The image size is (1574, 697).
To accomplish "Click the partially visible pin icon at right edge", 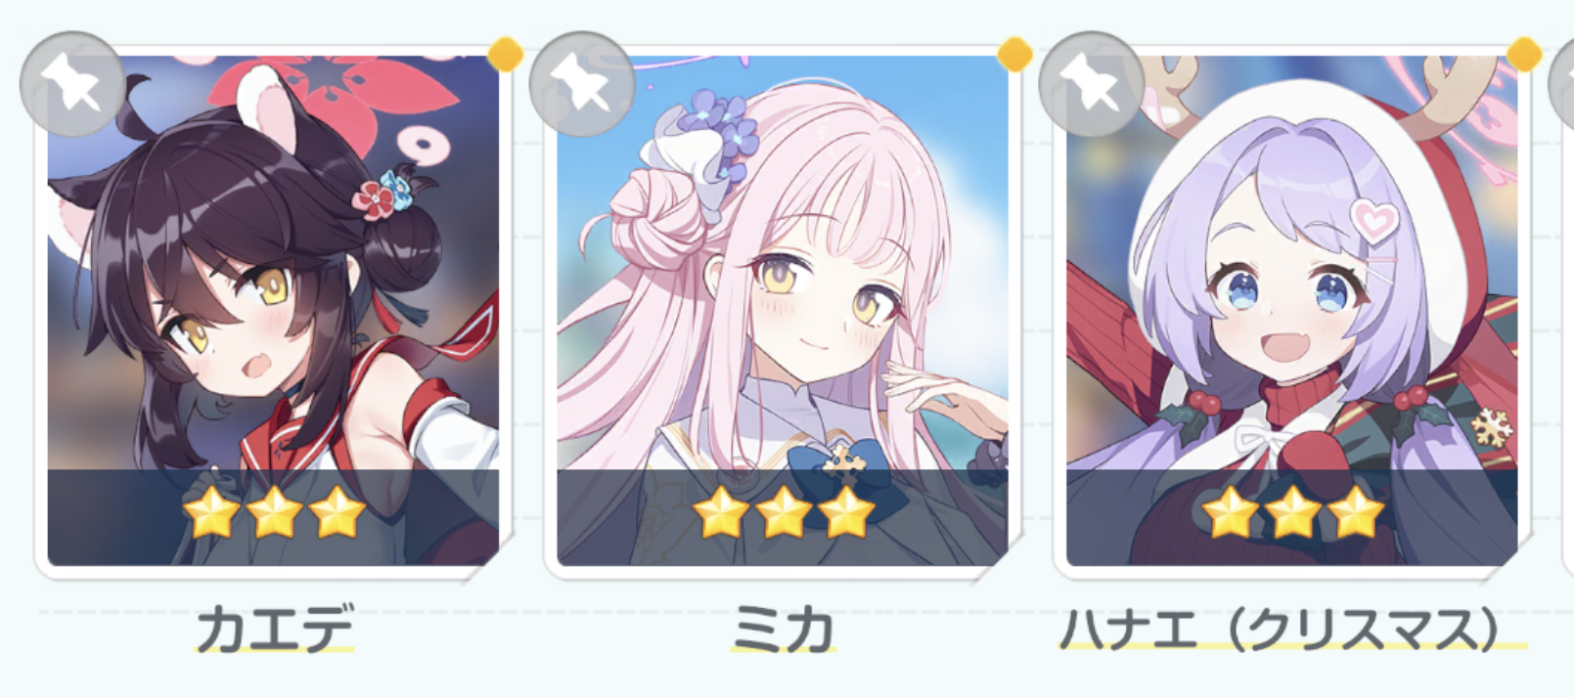I will point(1563,84).
